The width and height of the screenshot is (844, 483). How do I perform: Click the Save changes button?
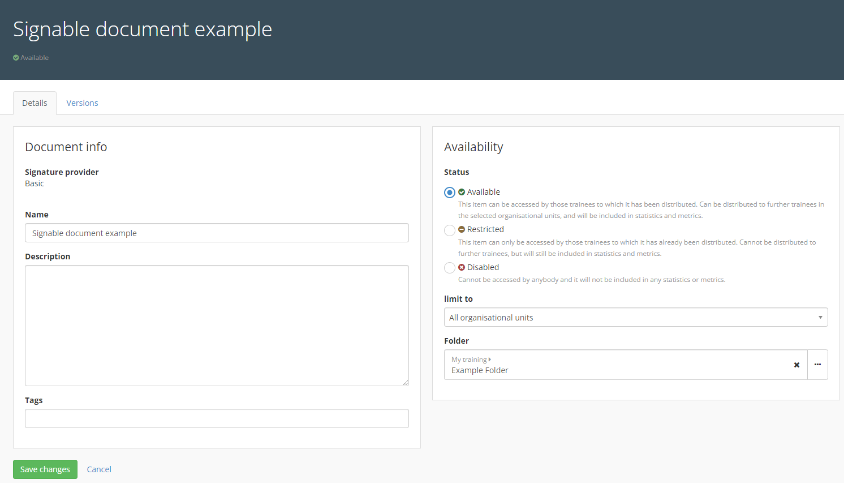(45, 469)
